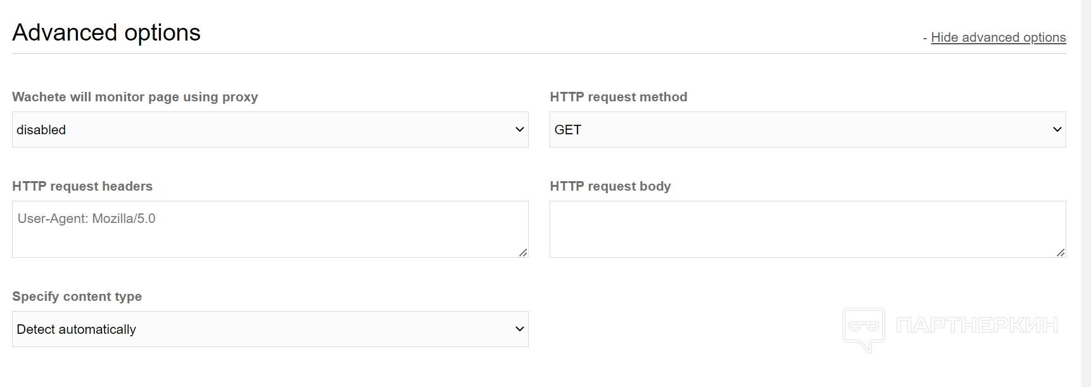Click the 'HTTP request method' label
This screenshot has height=387, width=1091.
tap(619, 97)
